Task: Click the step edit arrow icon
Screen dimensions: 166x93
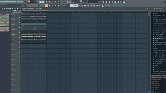Action: pyautogui.click(x=50, y=6)
